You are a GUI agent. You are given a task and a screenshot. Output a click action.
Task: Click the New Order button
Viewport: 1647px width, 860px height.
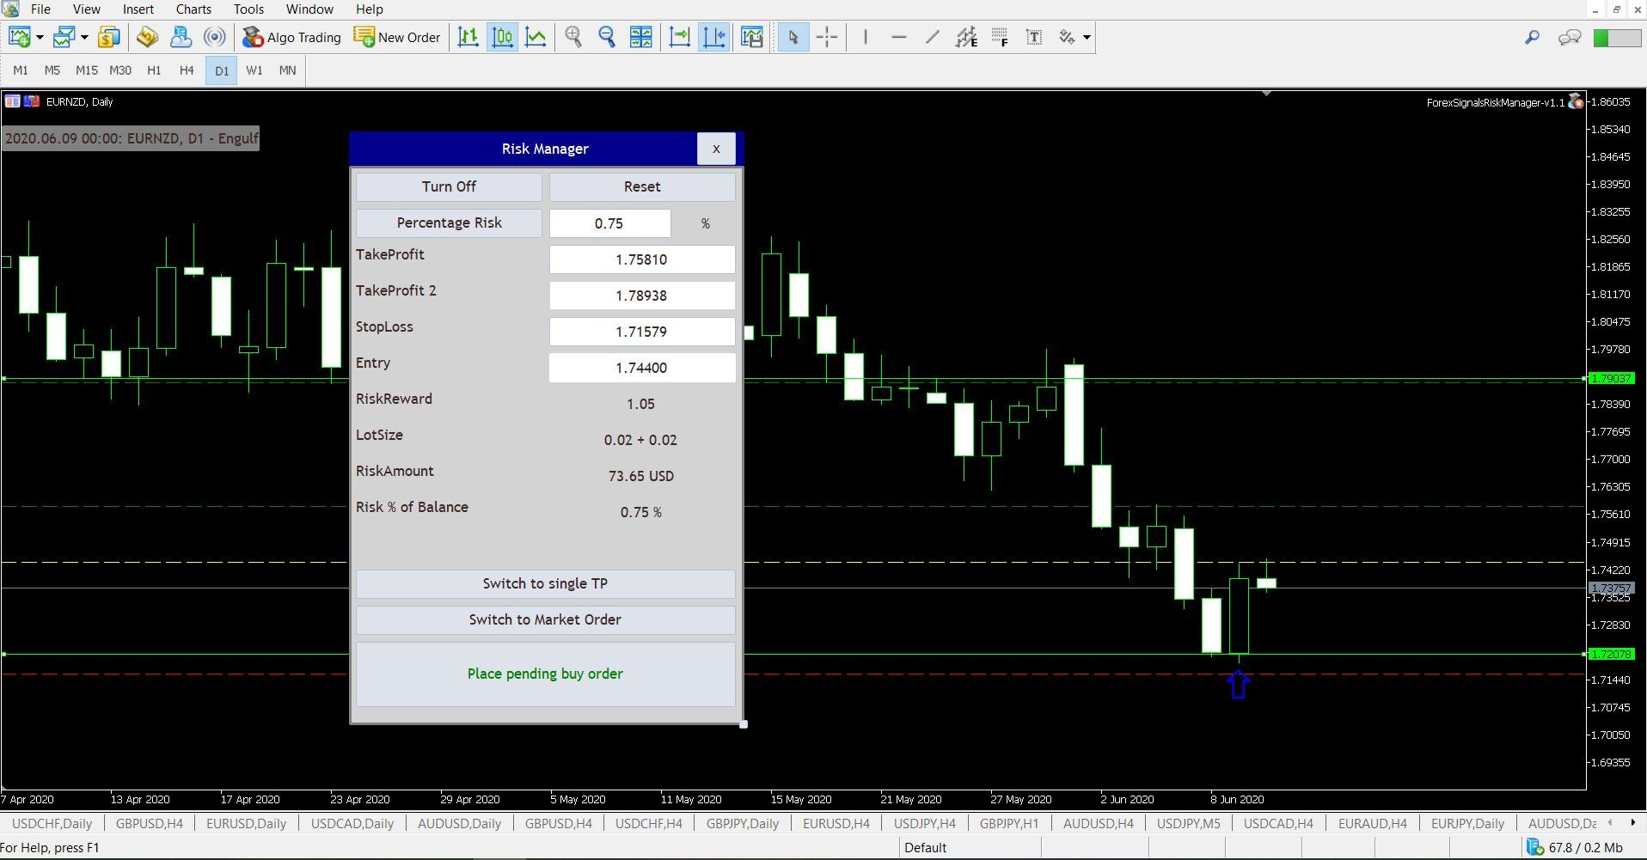click(397, 37)
